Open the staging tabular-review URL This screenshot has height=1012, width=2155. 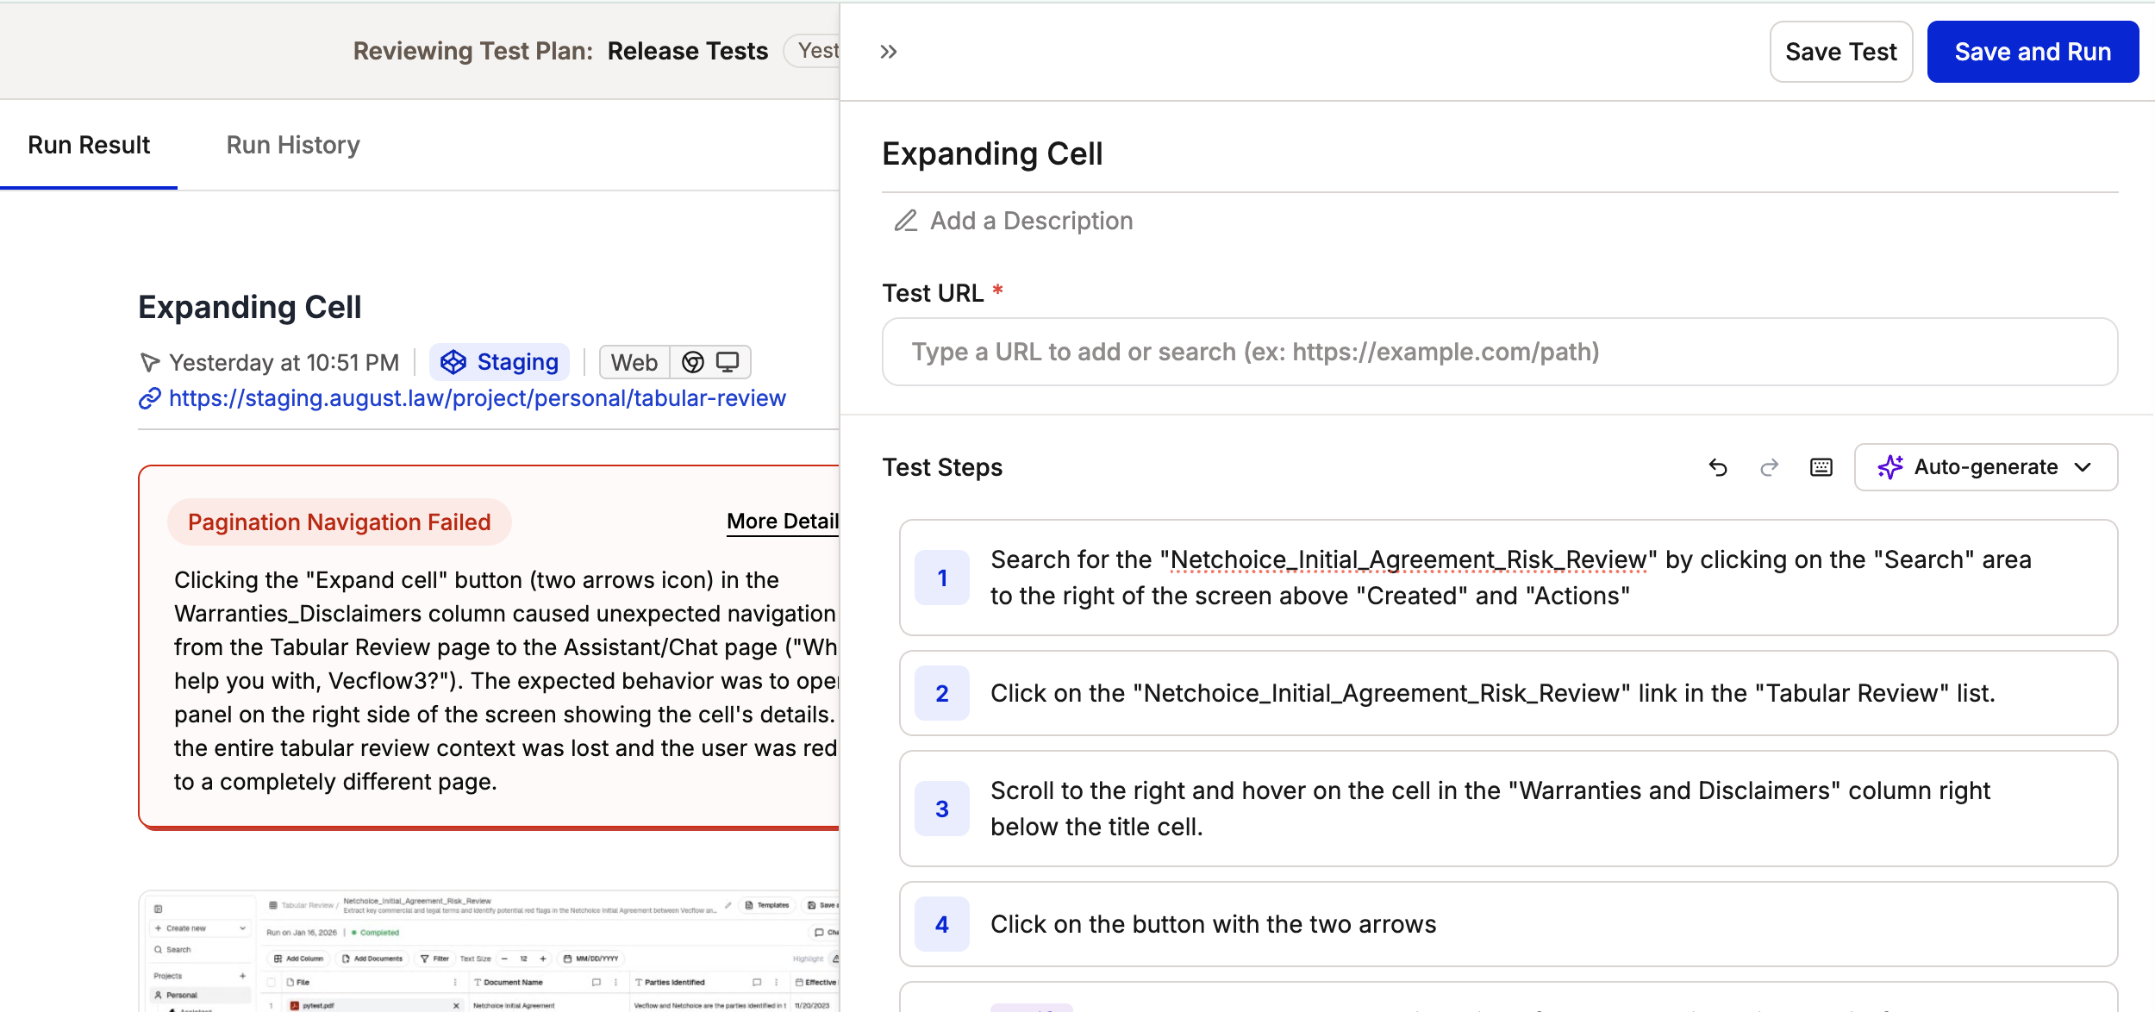477,397
